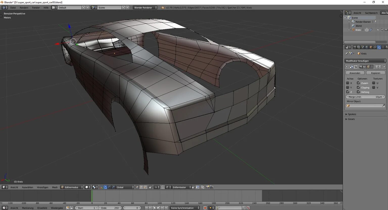Disable the Clipping option checkbox
Viewport: 388px width, 210px height.
(358, 87)
